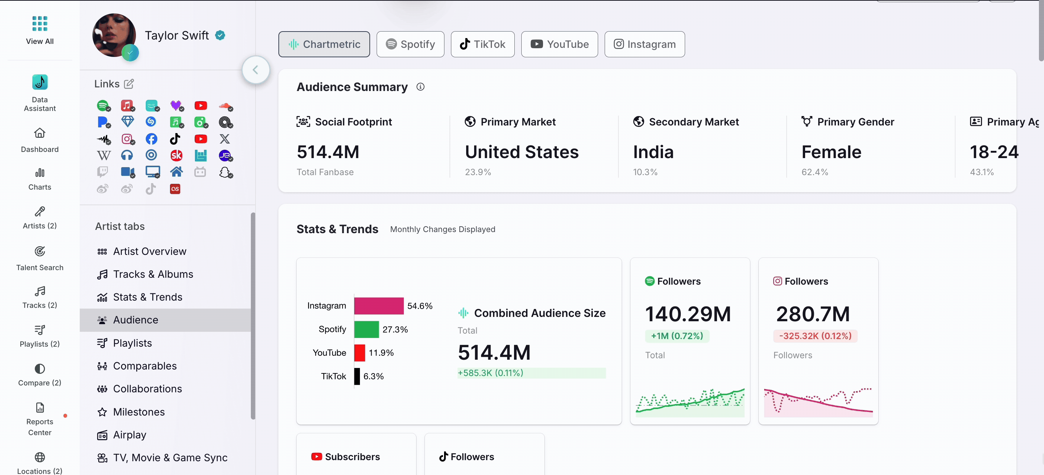Viewport: 1044px width, 475px height.
Task: Open the Apple Music link icon
Action: [x=127, y=106]
